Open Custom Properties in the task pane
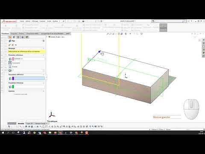 [203, 56]
